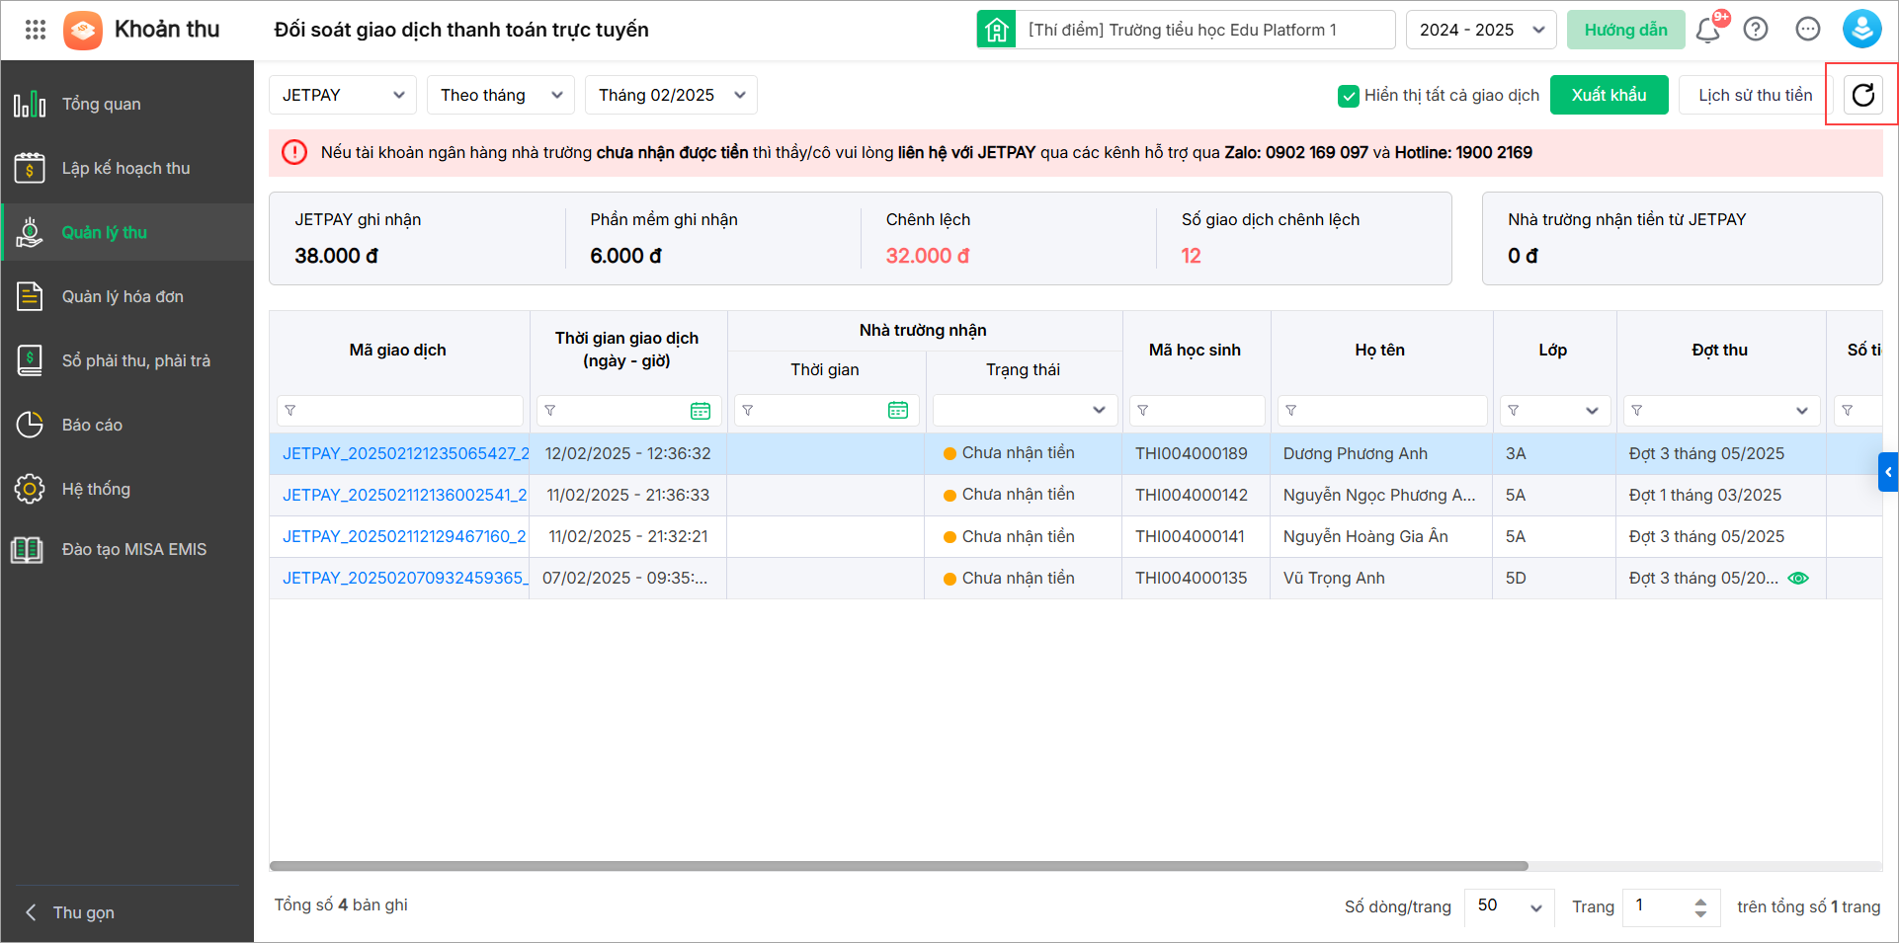1899x943 pixels.
Task: Open the JETPAY provider dropdown
Action: [342, 95]
